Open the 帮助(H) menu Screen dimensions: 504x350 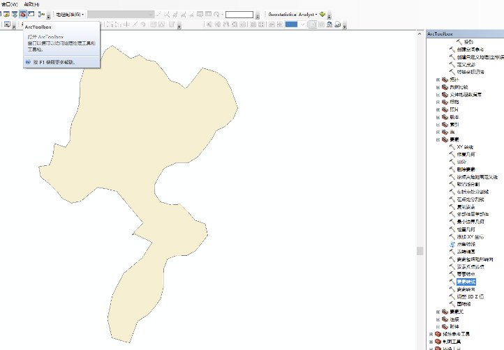pos(33,4)
